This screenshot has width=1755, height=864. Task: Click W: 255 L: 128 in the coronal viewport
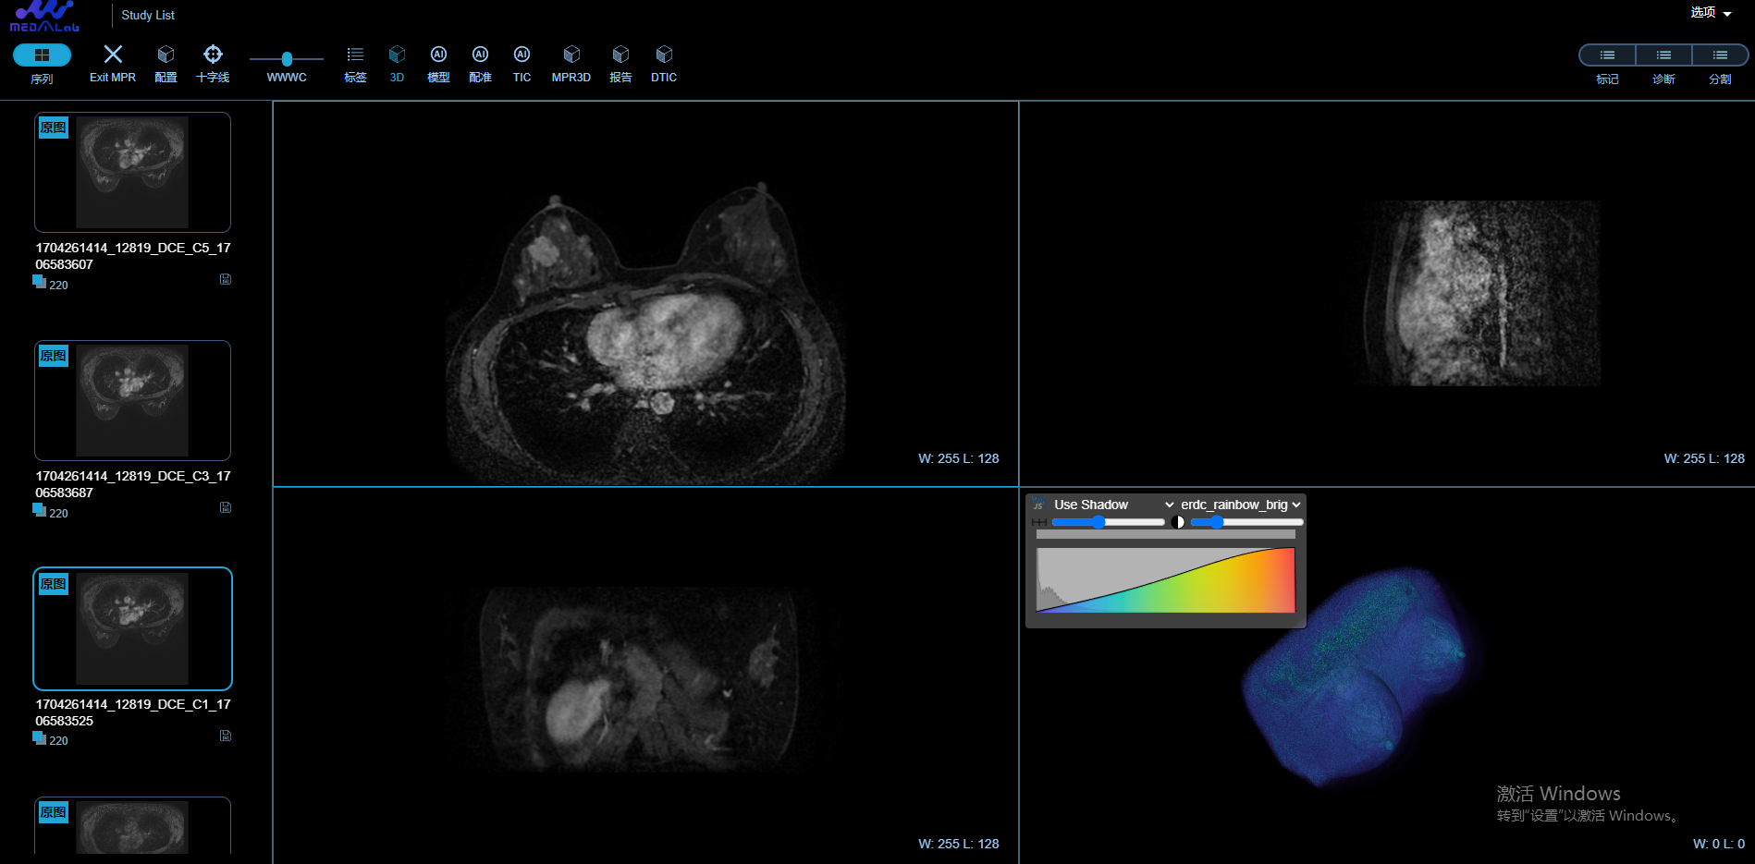[x=959, y=844]
